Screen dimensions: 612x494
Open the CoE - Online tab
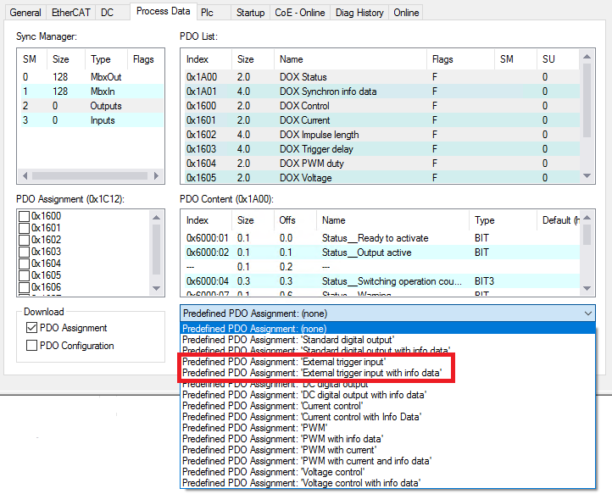[300, 13]
